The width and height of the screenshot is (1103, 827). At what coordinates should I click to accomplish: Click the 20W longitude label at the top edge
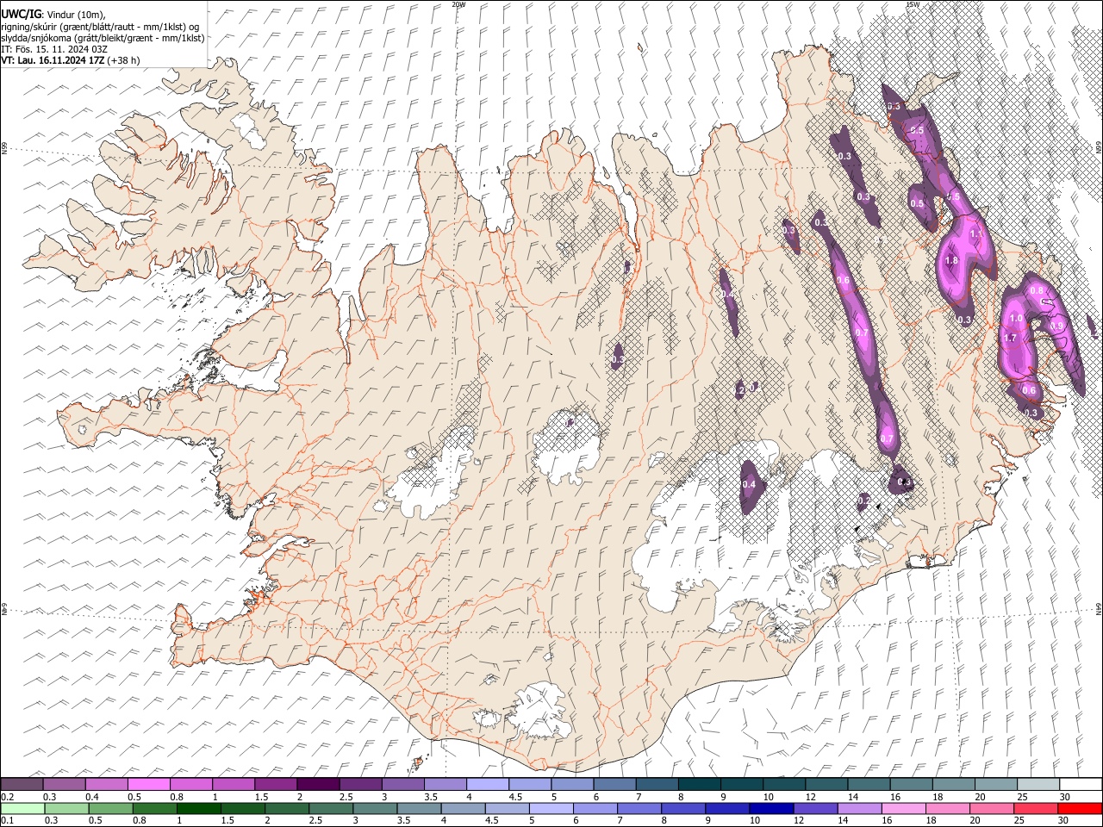[x=458, y=4]
